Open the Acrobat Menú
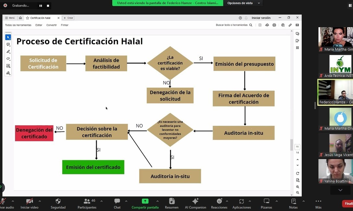The width and height of the screenshot is (353, 211). 10,18
